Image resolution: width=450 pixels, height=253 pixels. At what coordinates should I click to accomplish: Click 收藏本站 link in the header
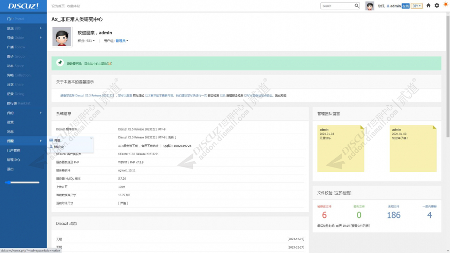pyautogui.click(x=74, y=6)
